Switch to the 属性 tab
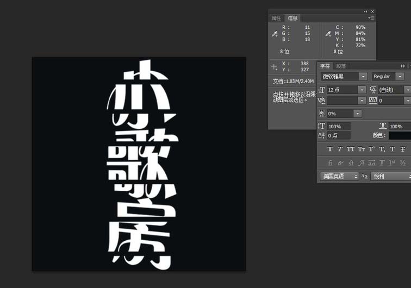The width and height of the screenshot is (411, 288). pyautogui.click(x=276, y=18)
